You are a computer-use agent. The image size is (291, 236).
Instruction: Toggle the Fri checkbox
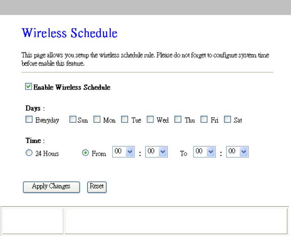[204, 119]
